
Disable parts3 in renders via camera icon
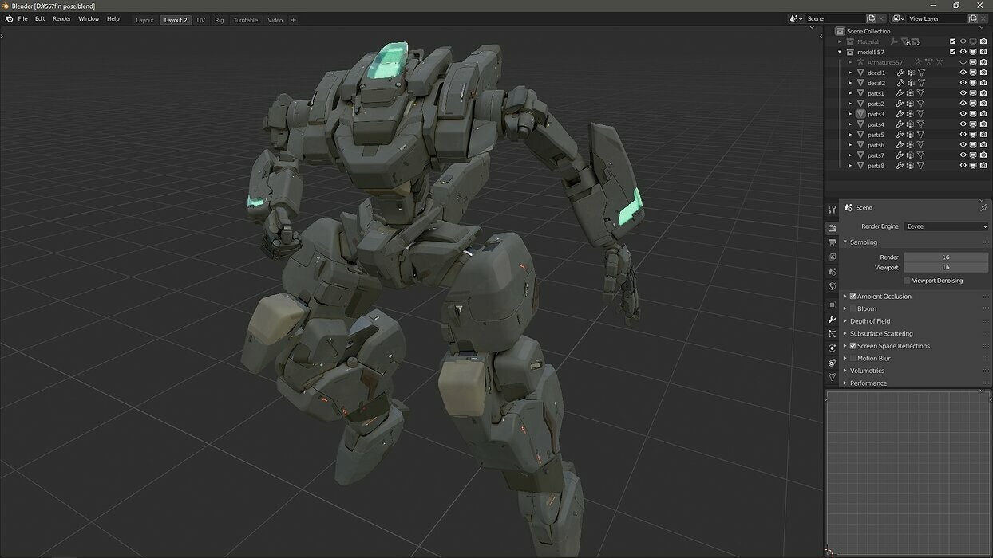[983, 114]
